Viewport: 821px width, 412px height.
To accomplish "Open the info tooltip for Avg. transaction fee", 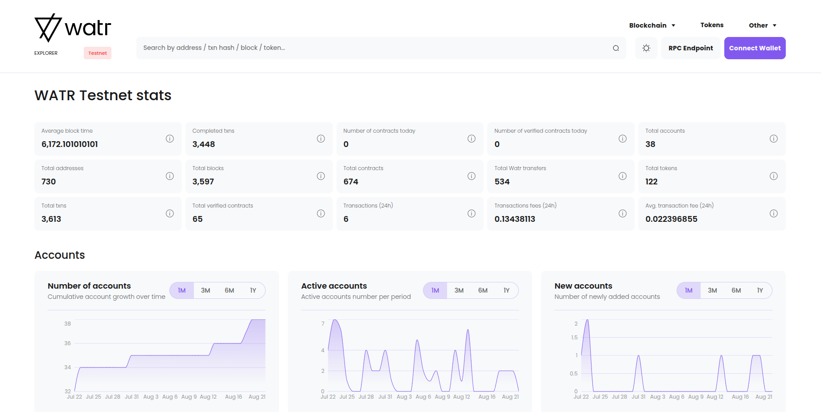I will (x=774, y=213).
